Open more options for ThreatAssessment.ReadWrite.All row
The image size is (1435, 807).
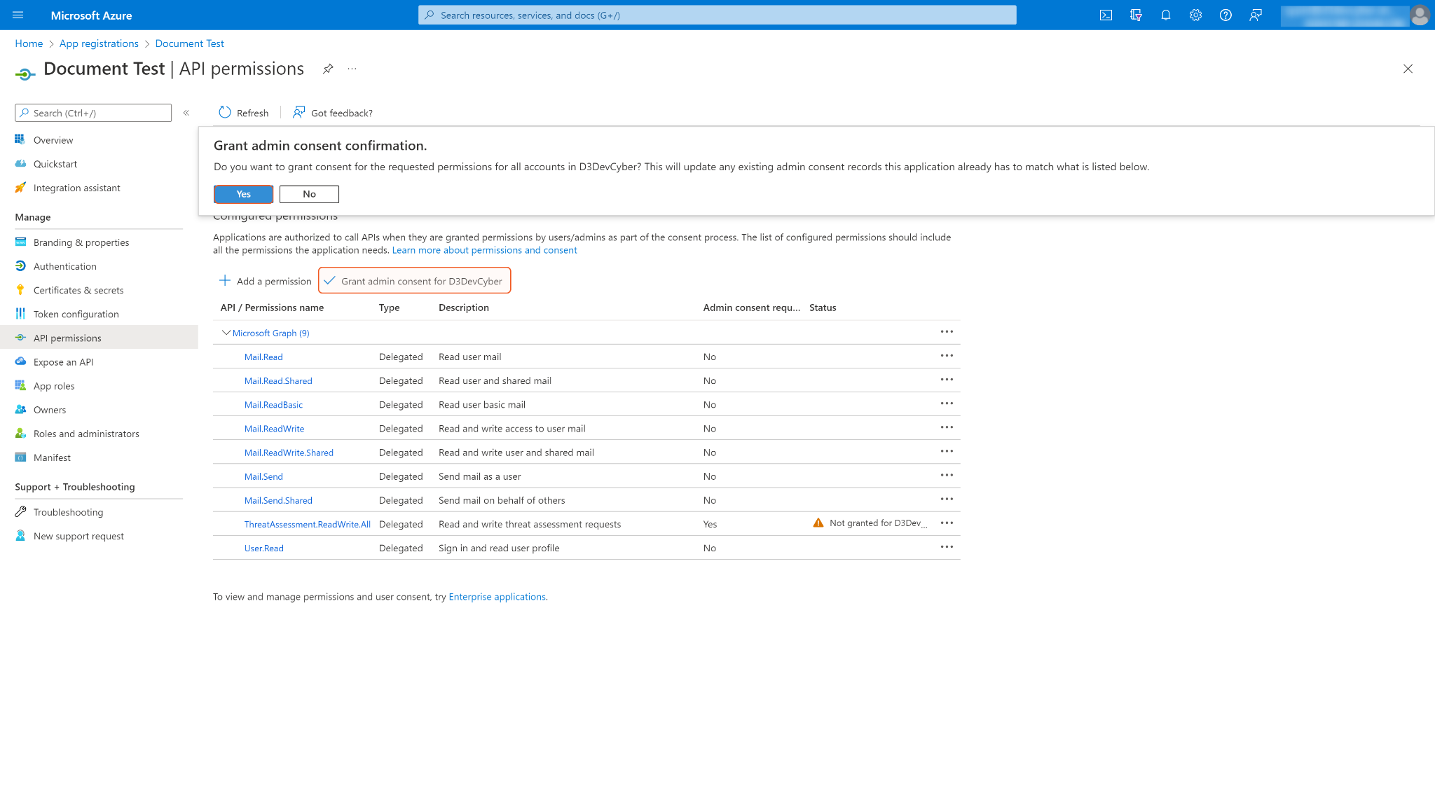[947, 523]
